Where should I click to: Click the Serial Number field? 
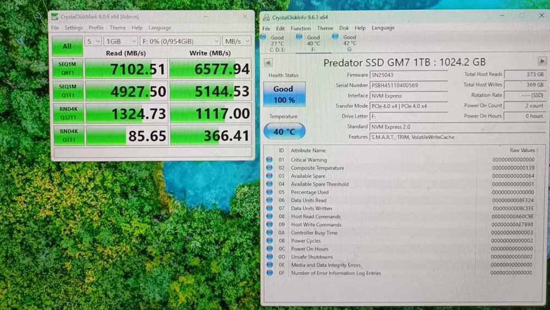point(409,85)
